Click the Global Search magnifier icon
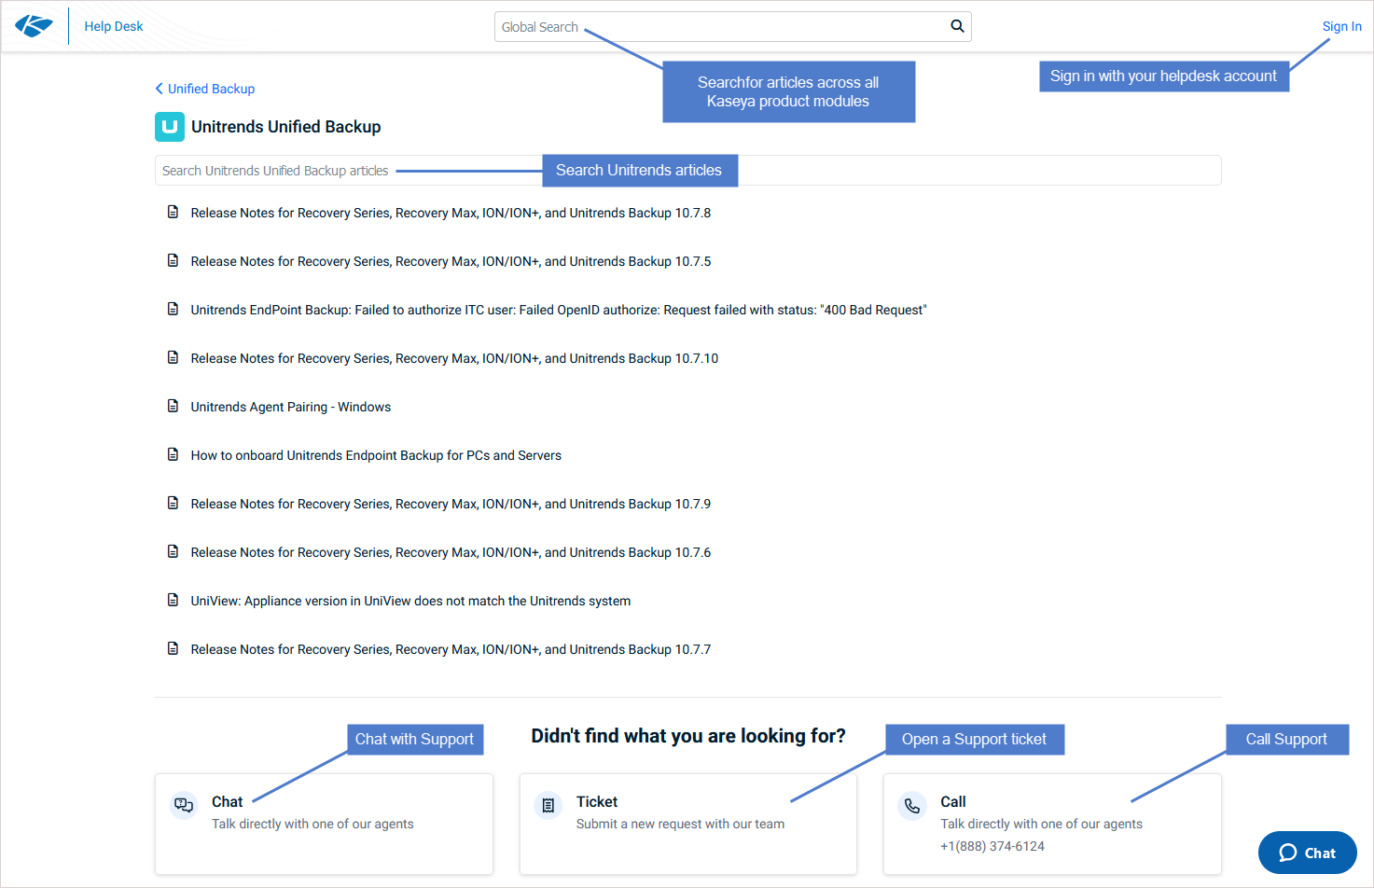Screen dimensions: 1374x888 pos(957,26)
